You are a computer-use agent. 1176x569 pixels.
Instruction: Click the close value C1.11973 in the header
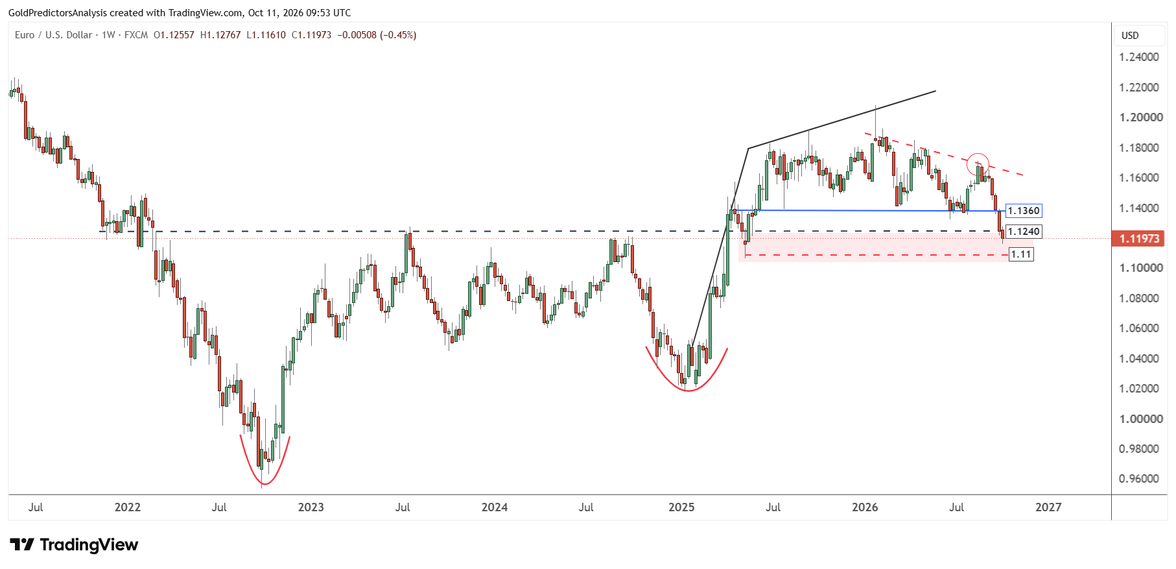(x=311, y=35)
